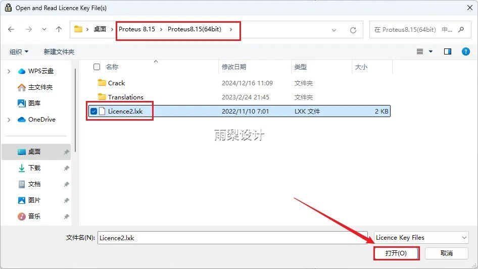Image resolution: width=478 pixels, height=269 pixels.
Task: Sort by 大小 column header
Action: [x=361, y=67]
